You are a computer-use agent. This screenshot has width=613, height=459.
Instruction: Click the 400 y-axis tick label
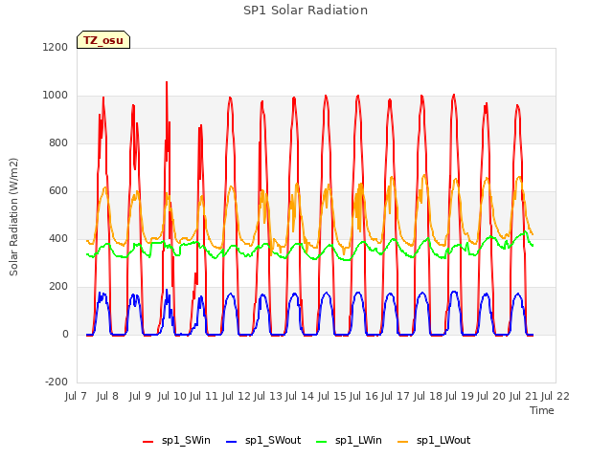coord(58,238)
